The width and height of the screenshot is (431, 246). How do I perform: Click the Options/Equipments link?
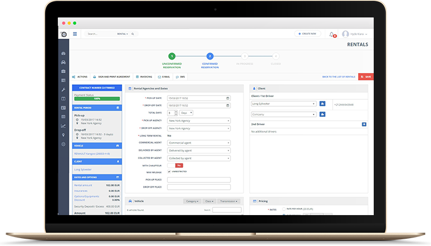(86, 196)
